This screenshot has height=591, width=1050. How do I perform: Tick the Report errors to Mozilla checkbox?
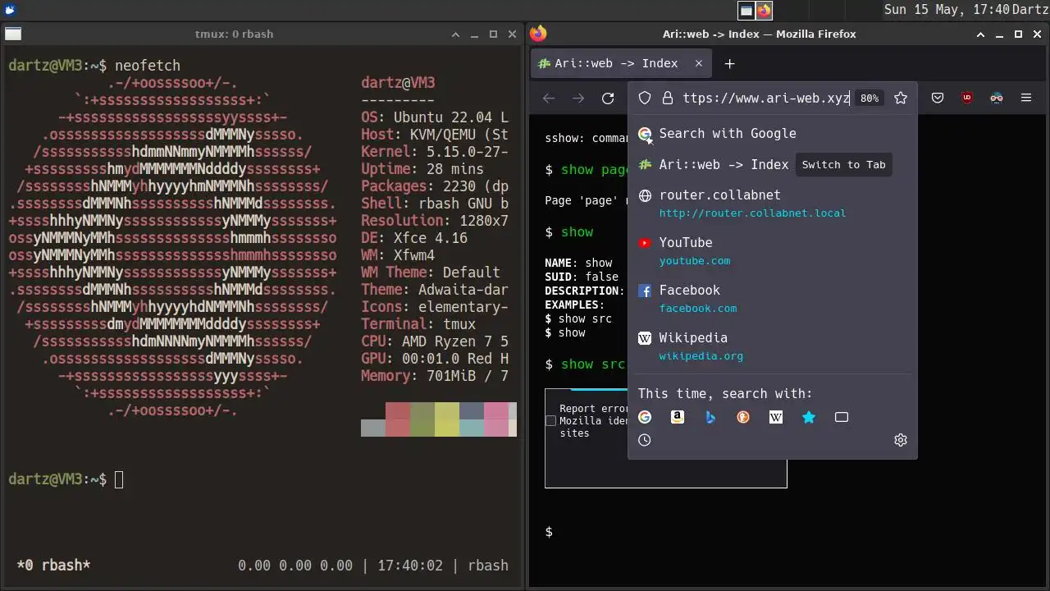(x=551, y=420)
